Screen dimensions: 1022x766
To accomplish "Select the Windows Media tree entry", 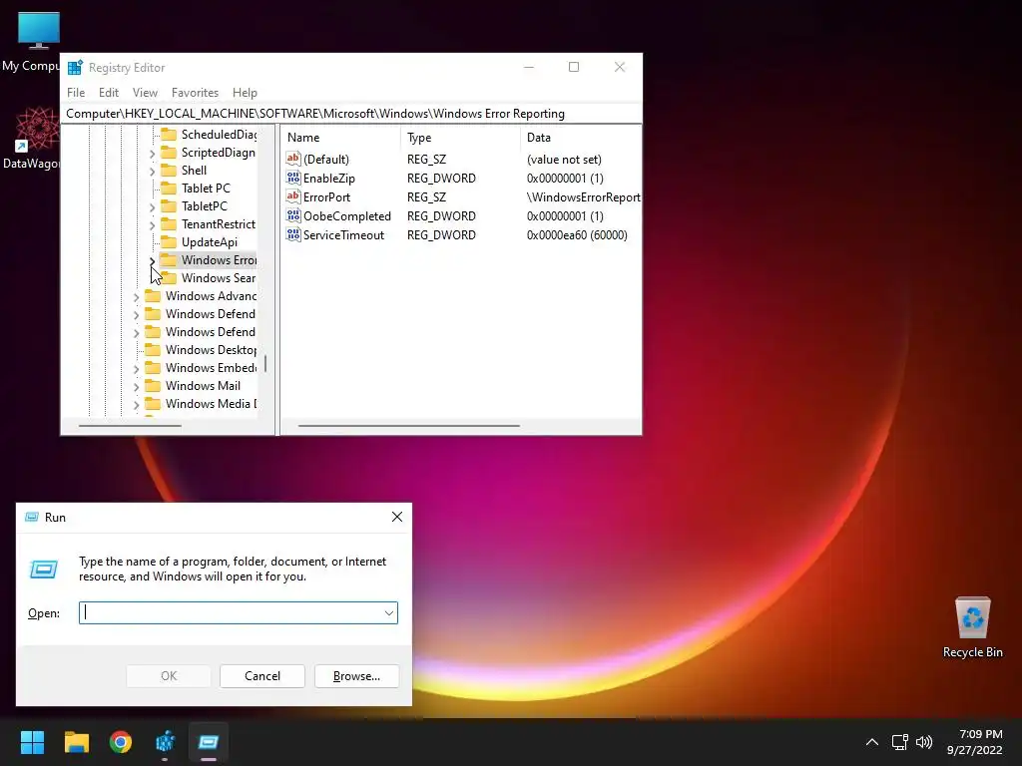I will [212, 404].
